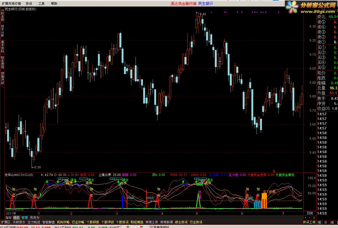This screenshot has height=228, width=338.
Task: Click the 日线 period selector
Action: pyautogui.click(x=310, y=213)
